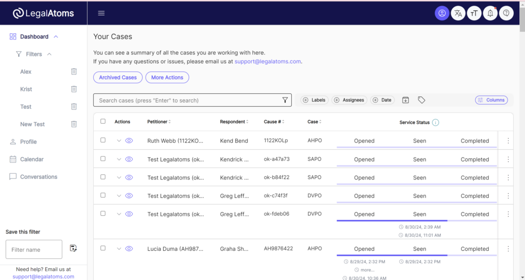Expand the ok-fdeb06 row chevron
The width and height of the screenshot is (525, 280).
point(118,214)
